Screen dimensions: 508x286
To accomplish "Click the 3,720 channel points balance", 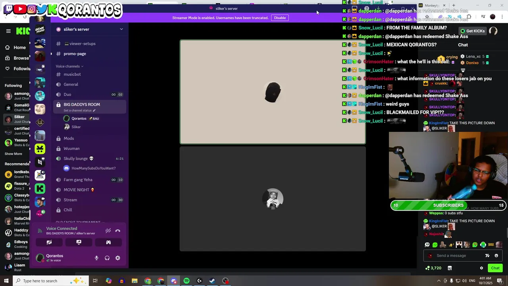I will (x=433, y=268).
